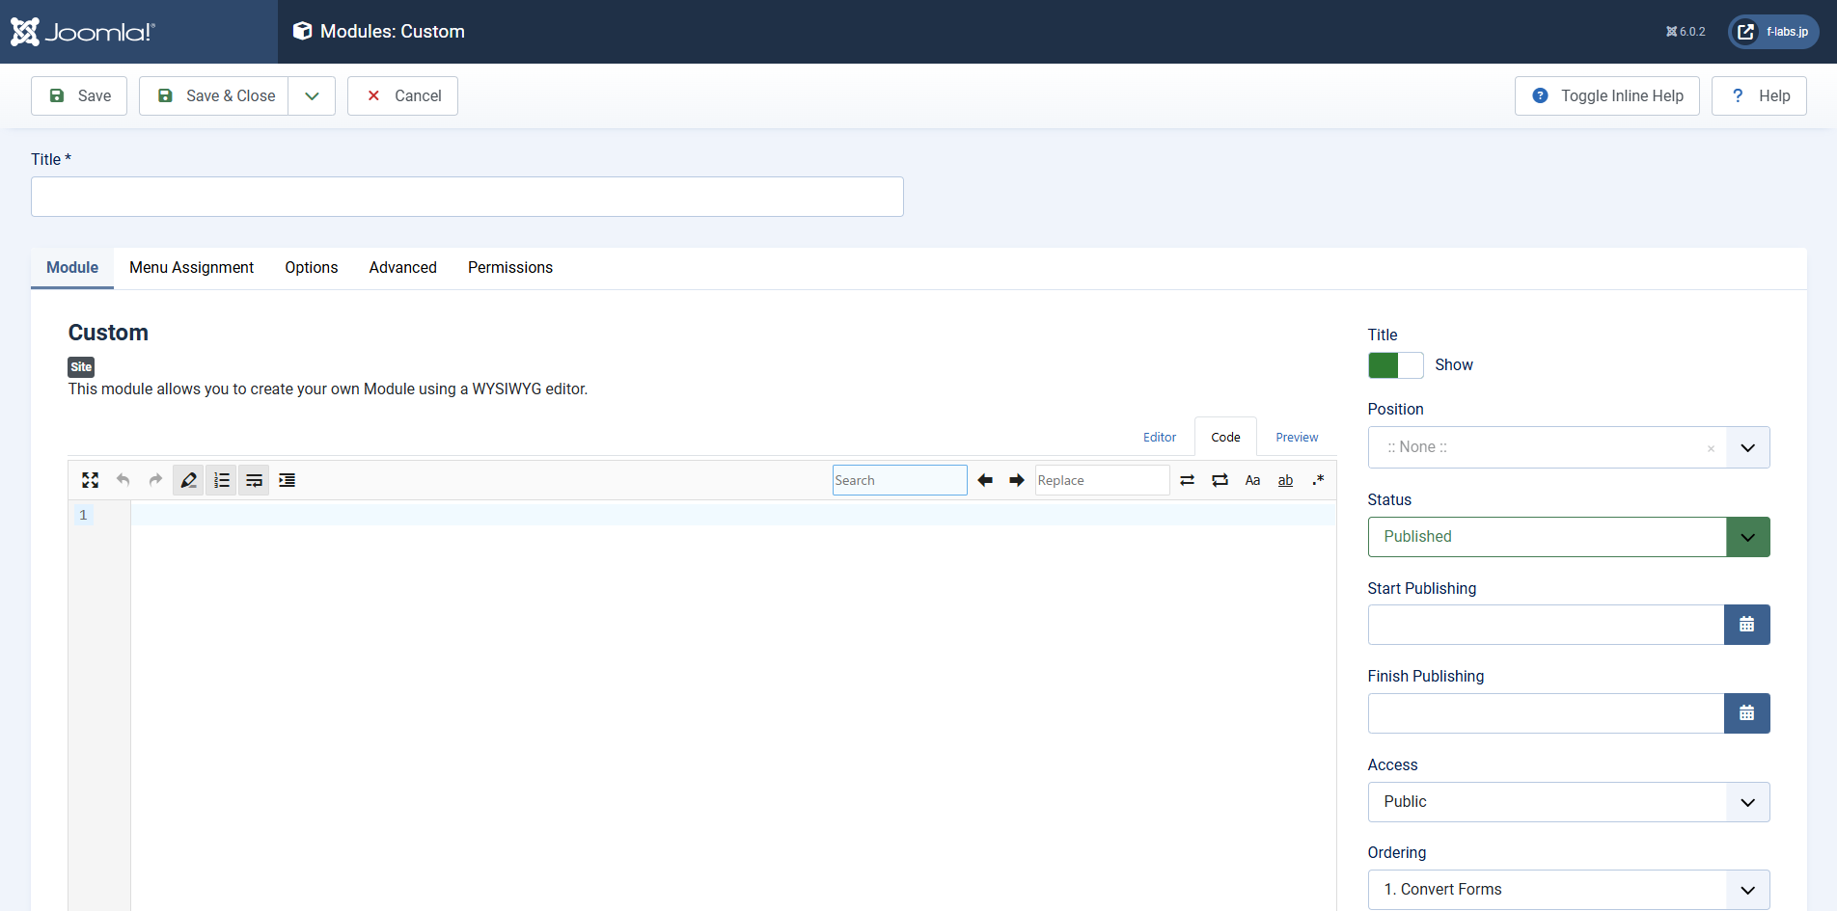Open Save & Close dropdown arrow
This screenshot has height=911, width=1837.
pyautogui.click(x=312, y=96)
